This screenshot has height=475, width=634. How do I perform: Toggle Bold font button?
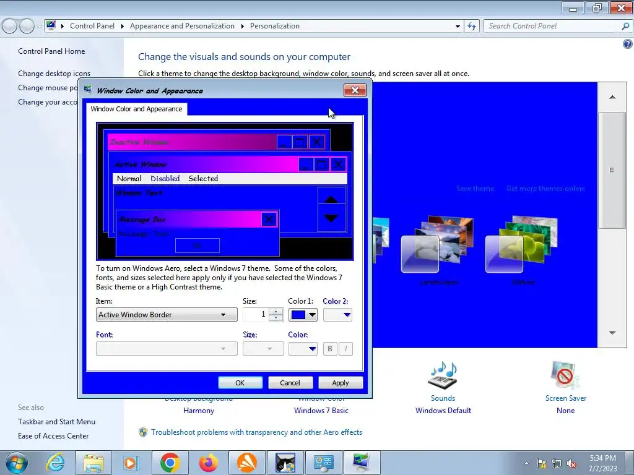pos(330,349)
